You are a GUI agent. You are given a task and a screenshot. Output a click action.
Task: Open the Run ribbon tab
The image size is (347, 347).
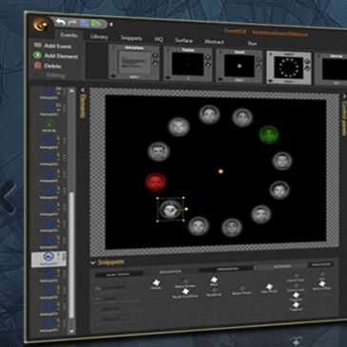coord(252,43)
